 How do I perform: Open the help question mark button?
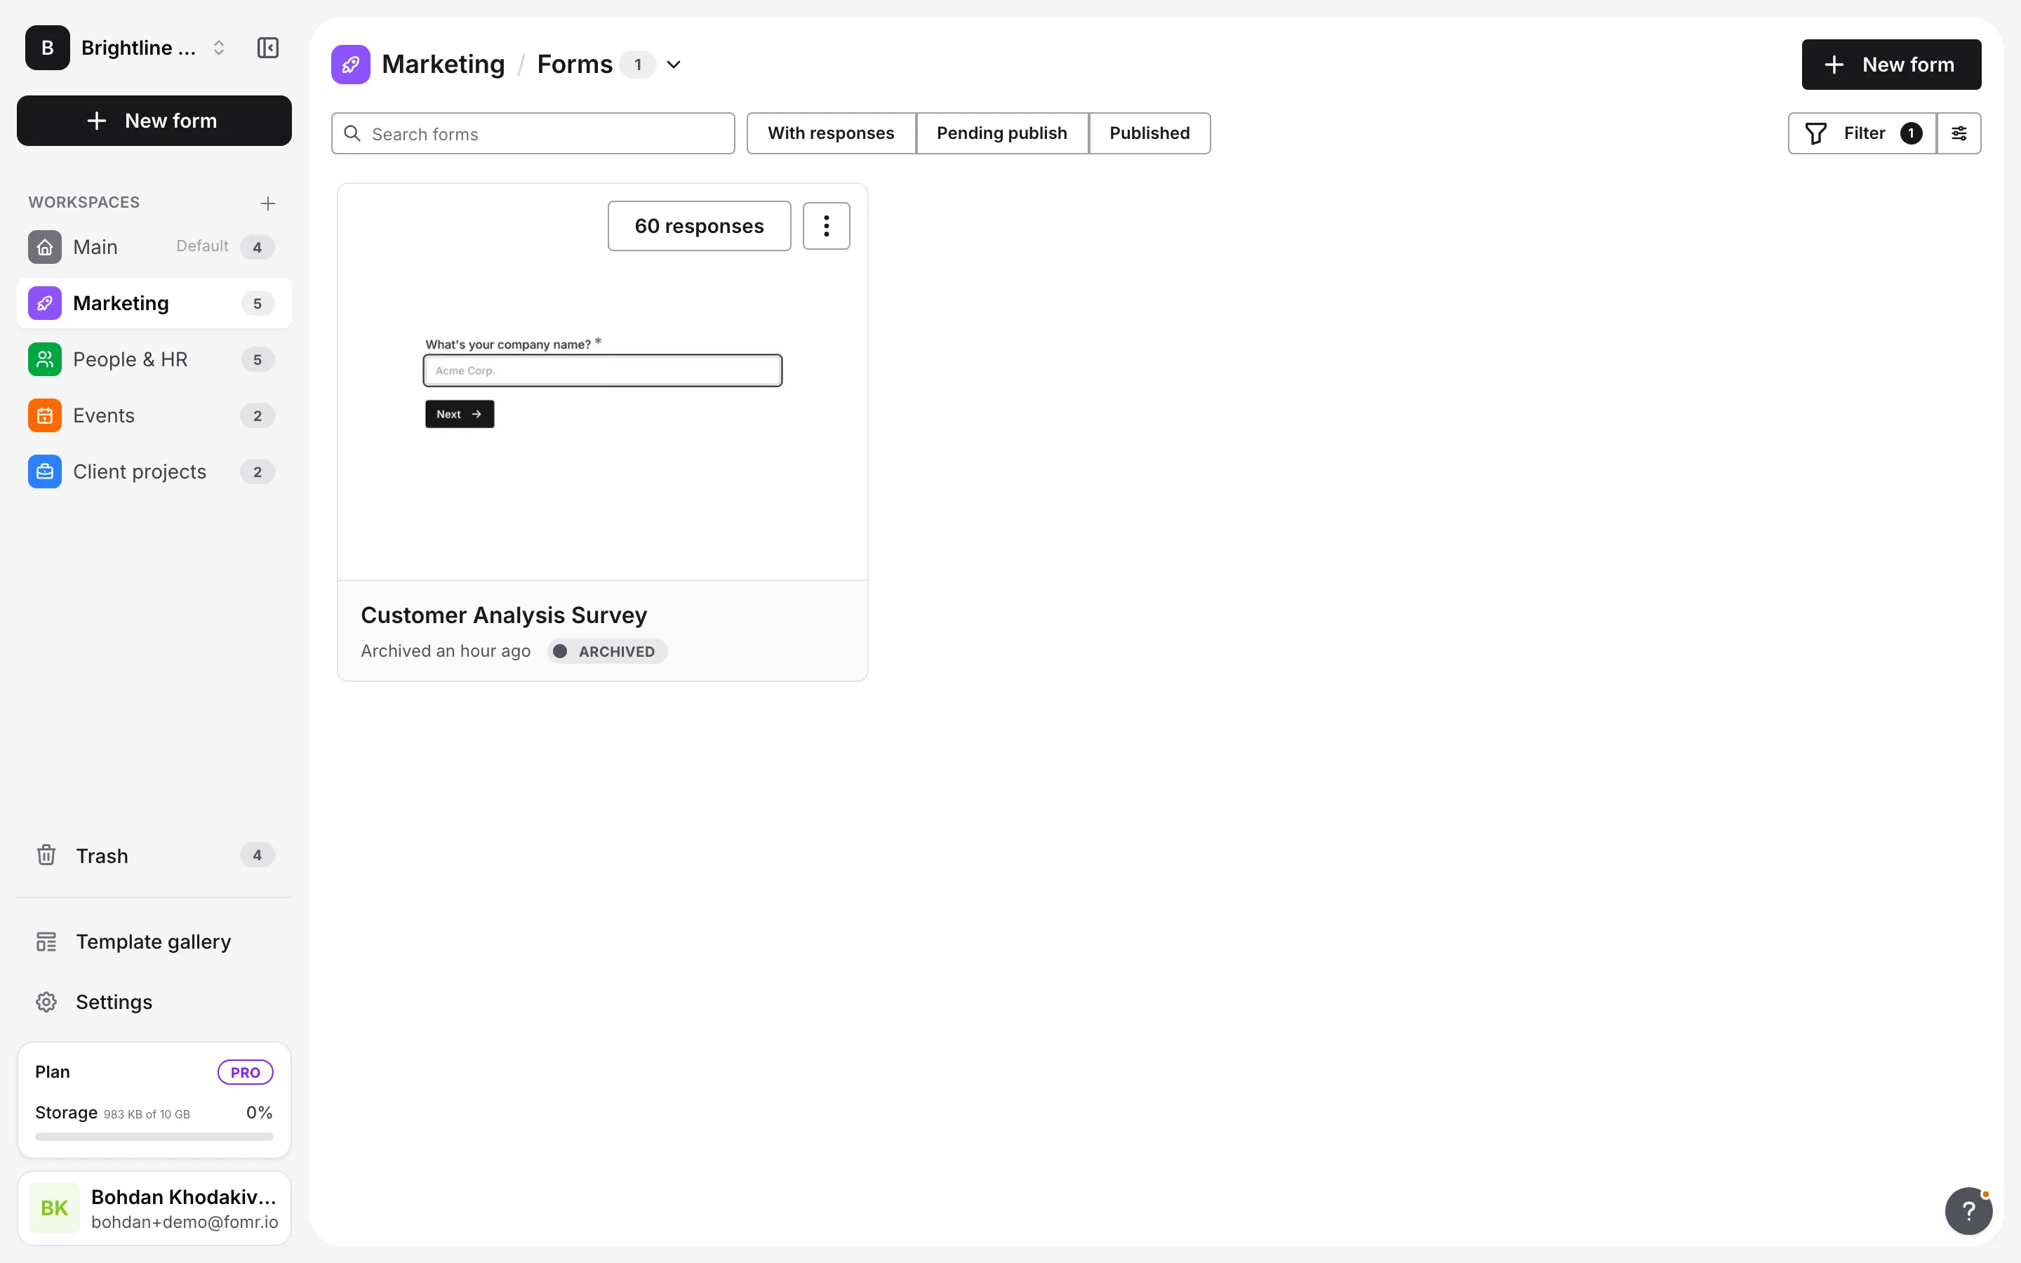[x=1968, y=1210]
